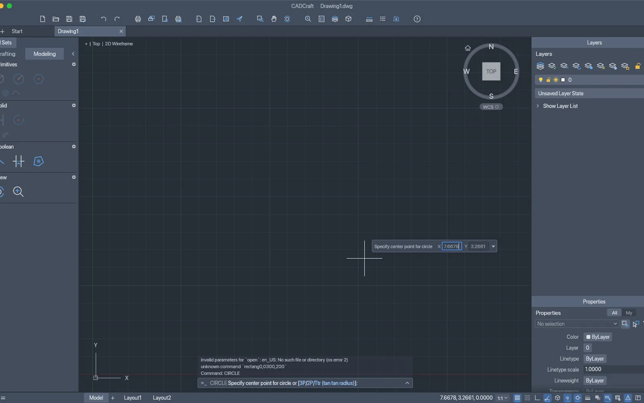Toggle polar tracking in status bar

(x=547, y=398)
